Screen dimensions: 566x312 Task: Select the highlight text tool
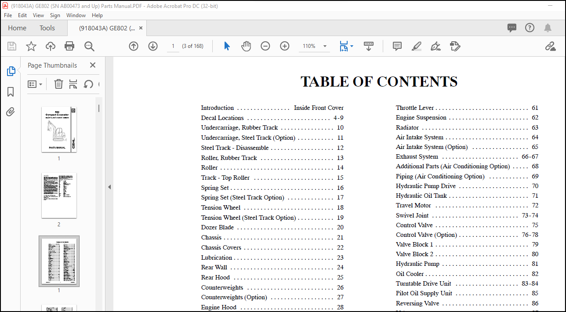pos(417,46)
